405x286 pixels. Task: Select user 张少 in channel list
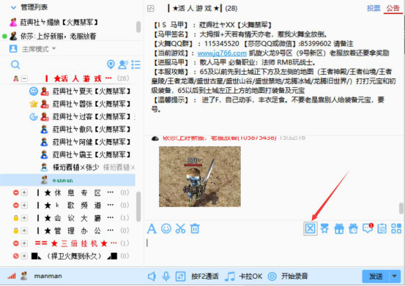(75, 168)
